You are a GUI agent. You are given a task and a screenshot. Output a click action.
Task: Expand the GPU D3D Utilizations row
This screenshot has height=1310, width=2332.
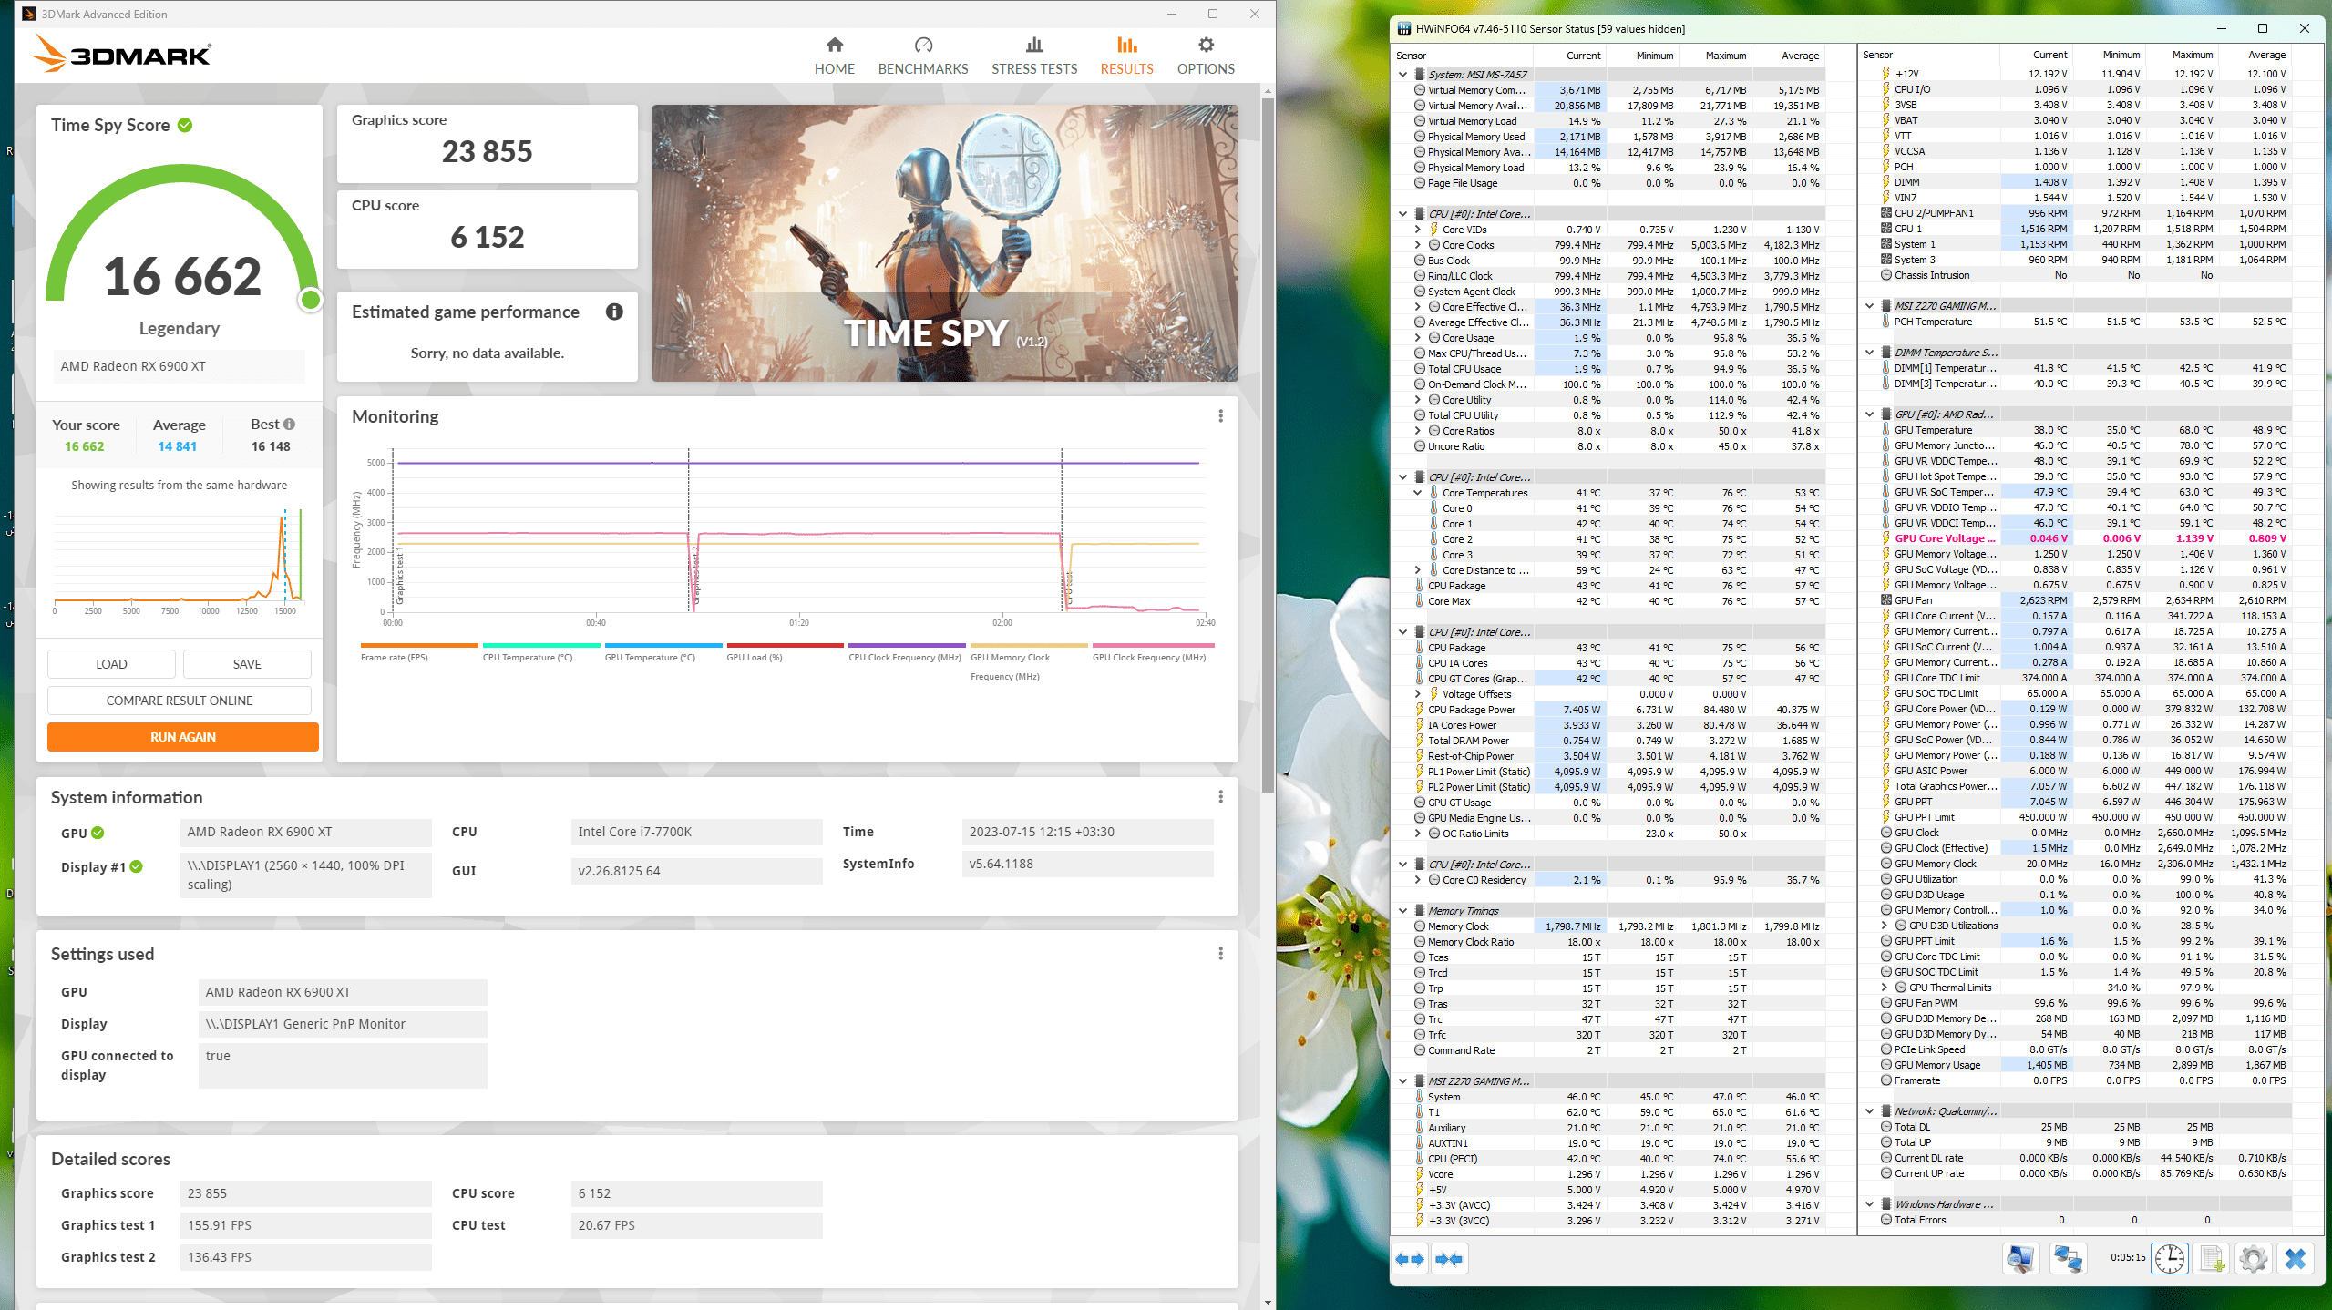coord(1884,926)
